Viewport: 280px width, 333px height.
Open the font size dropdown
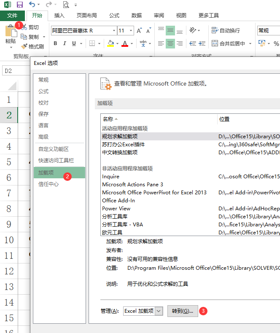coord(131,31)
